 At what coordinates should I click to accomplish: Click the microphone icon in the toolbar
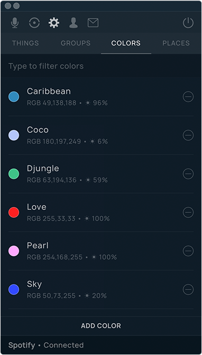15,23
